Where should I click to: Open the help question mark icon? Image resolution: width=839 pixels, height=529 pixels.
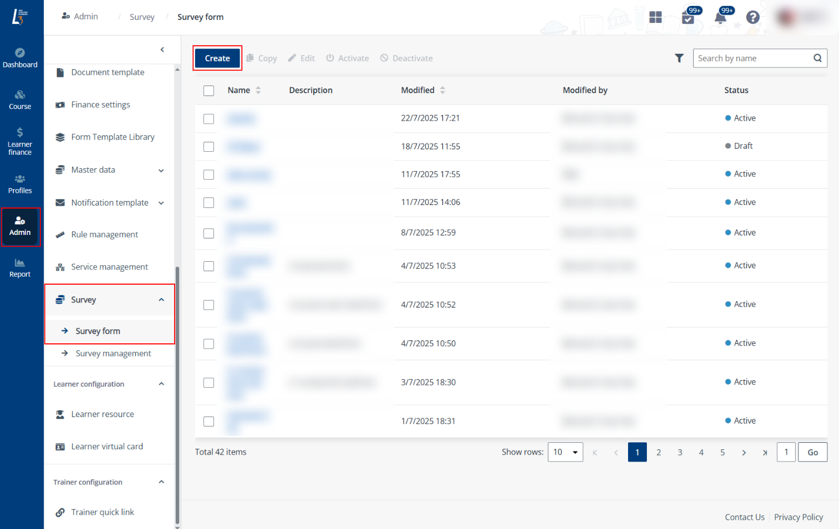pos(753,17)
